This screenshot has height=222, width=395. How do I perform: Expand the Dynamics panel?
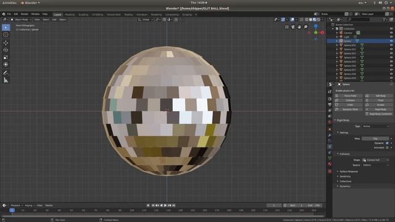pyautogui.click(x=344, y=186)
